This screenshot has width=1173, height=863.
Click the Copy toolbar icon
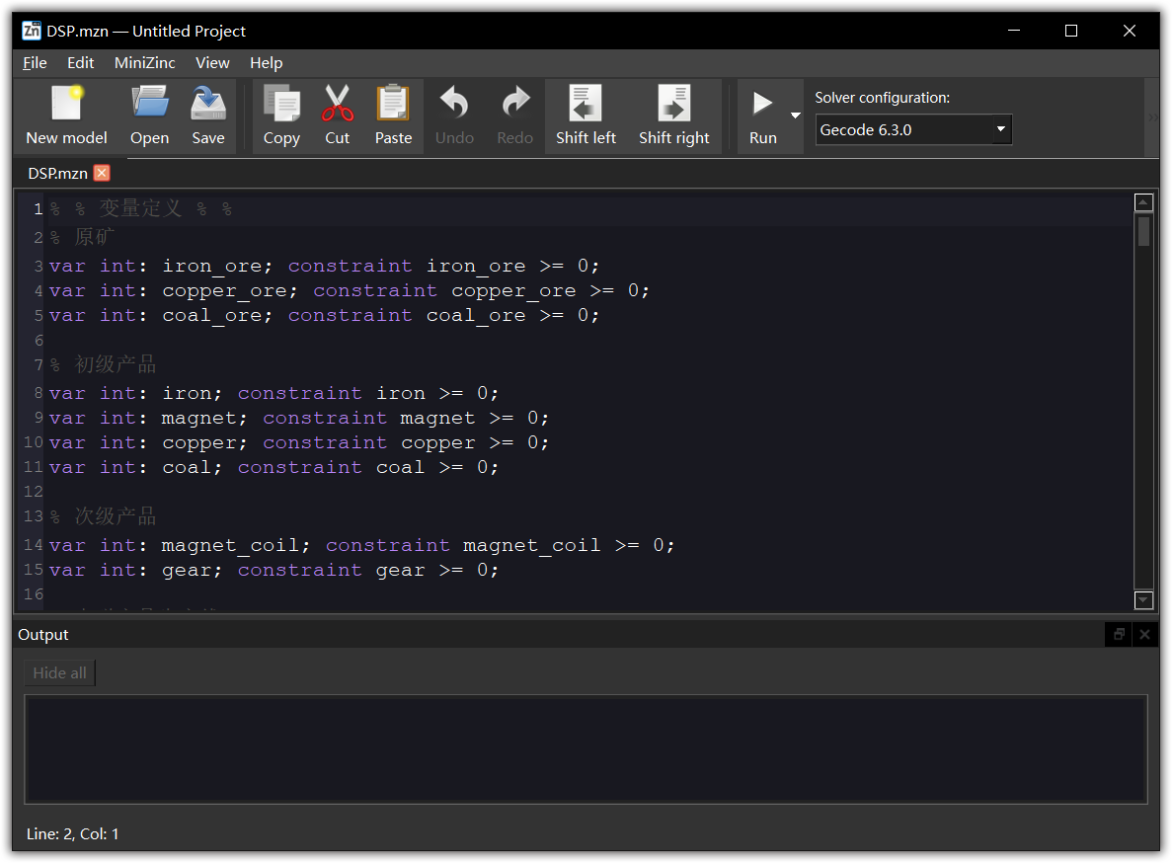point(281,116)
